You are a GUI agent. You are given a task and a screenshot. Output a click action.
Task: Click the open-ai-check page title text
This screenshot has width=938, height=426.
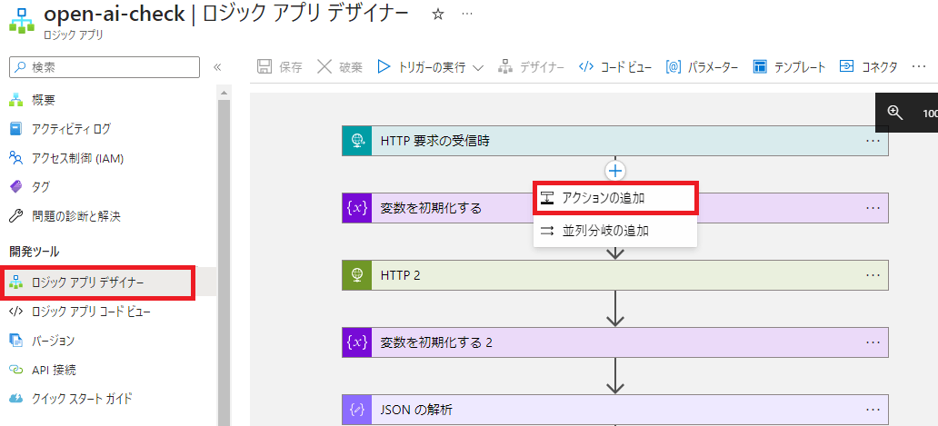[115, 15]
